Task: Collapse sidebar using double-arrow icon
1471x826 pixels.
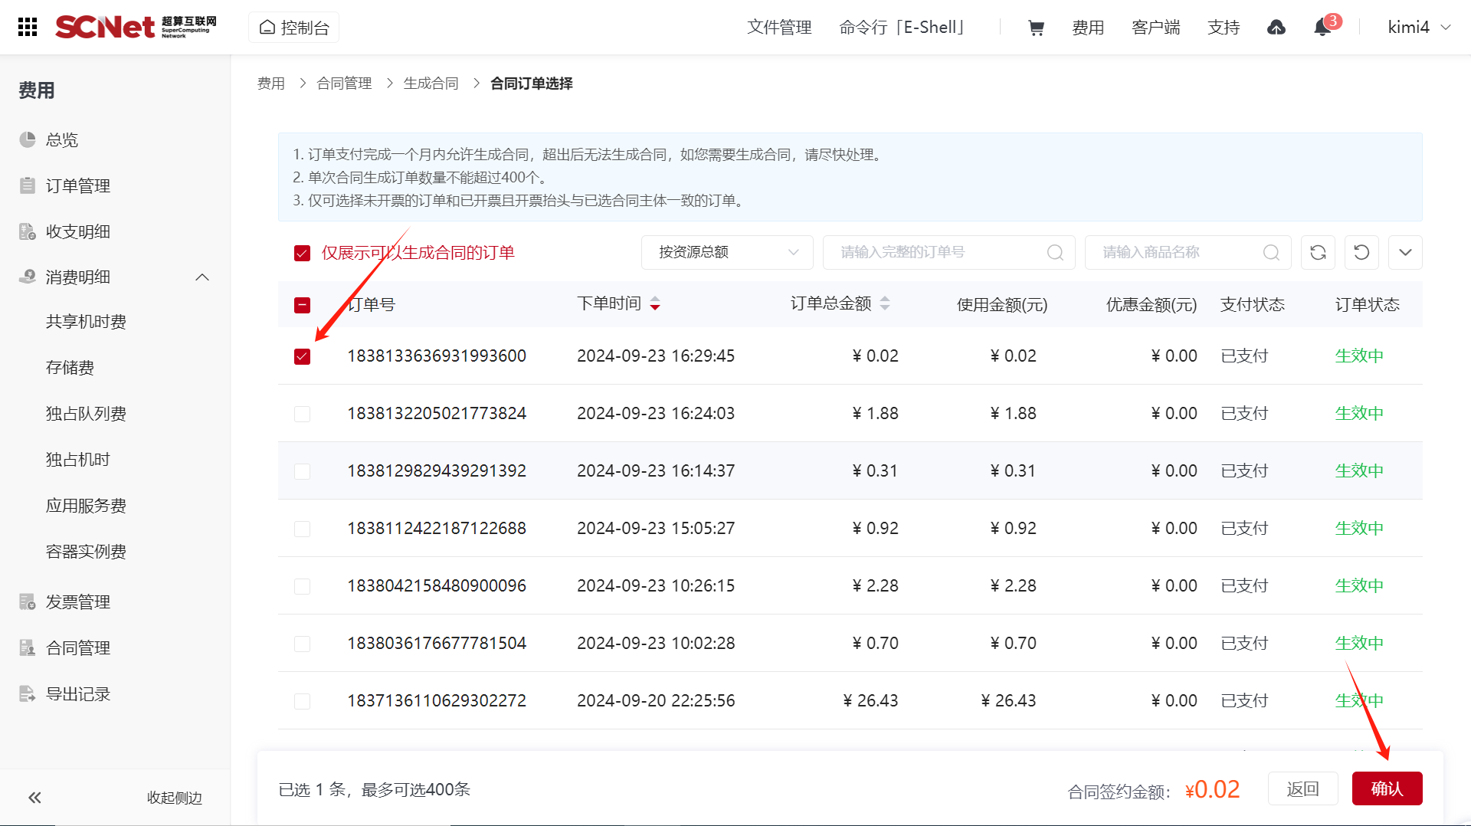Action: click(x=34, y=798)
